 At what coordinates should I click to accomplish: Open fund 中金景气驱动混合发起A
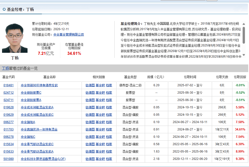[37, 152]
